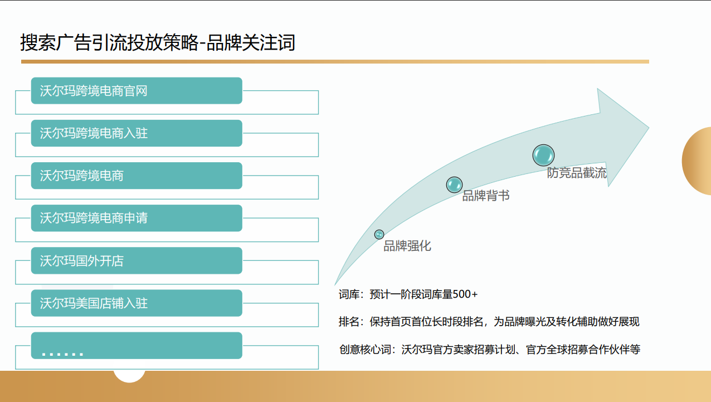Image resolution: width=711 pixels, height=402 pixels.
Task: Click the line 词库：预计一阶段词库量500+
Action: (x=408, y=294)
